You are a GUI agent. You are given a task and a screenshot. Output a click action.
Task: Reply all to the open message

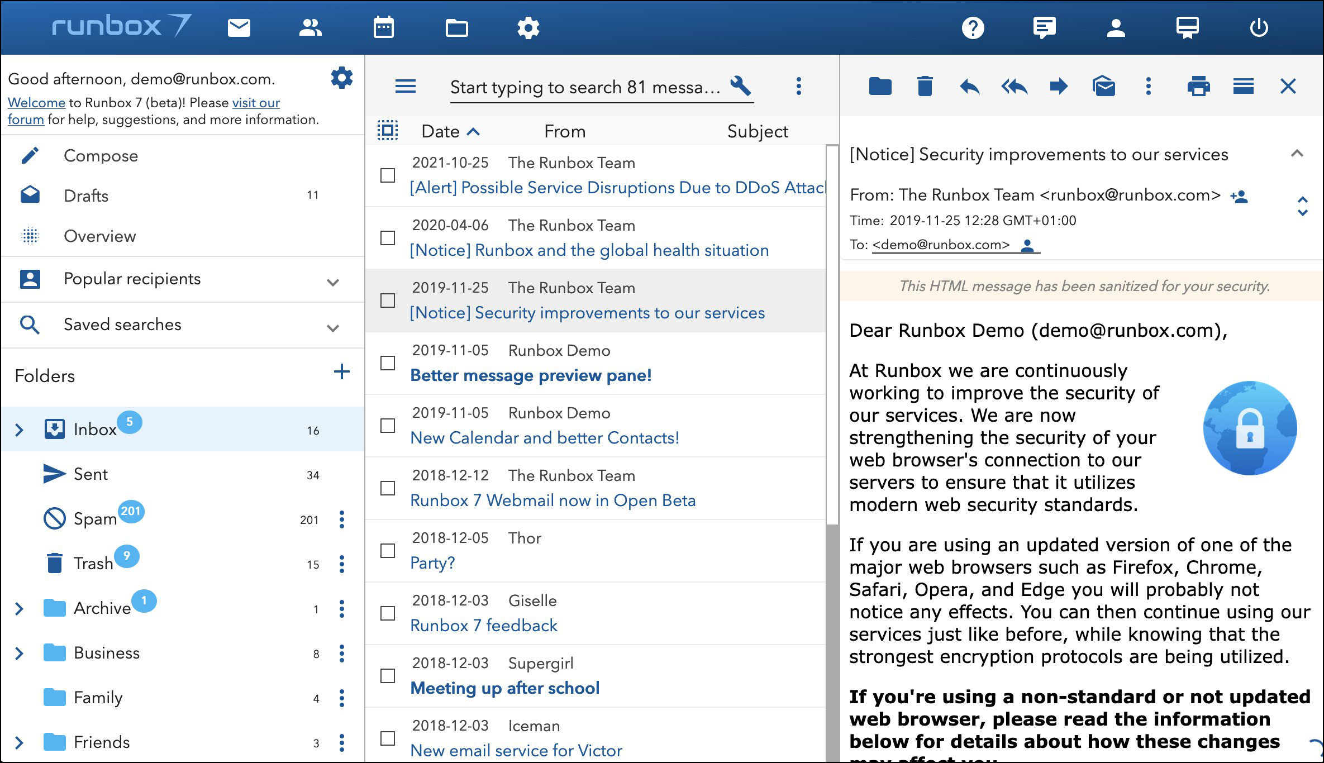[1014, 86]
